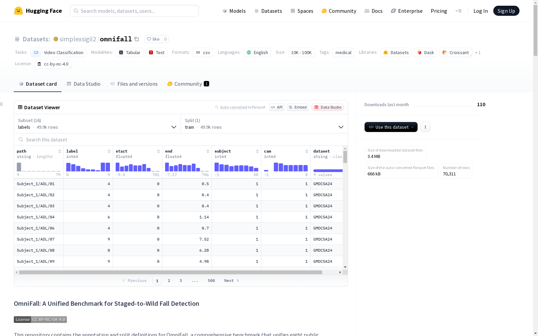The width and height of the screenshot is (538, 336).
Task: Open Spaces in the top navigation
Action: (302, 11)
